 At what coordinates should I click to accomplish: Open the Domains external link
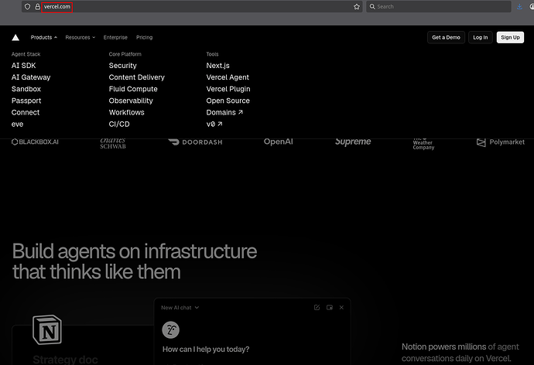click(x=224, y=113)
